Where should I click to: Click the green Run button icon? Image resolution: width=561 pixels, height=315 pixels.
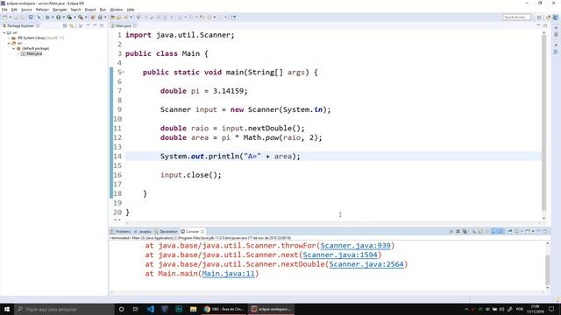pos(59,17)
